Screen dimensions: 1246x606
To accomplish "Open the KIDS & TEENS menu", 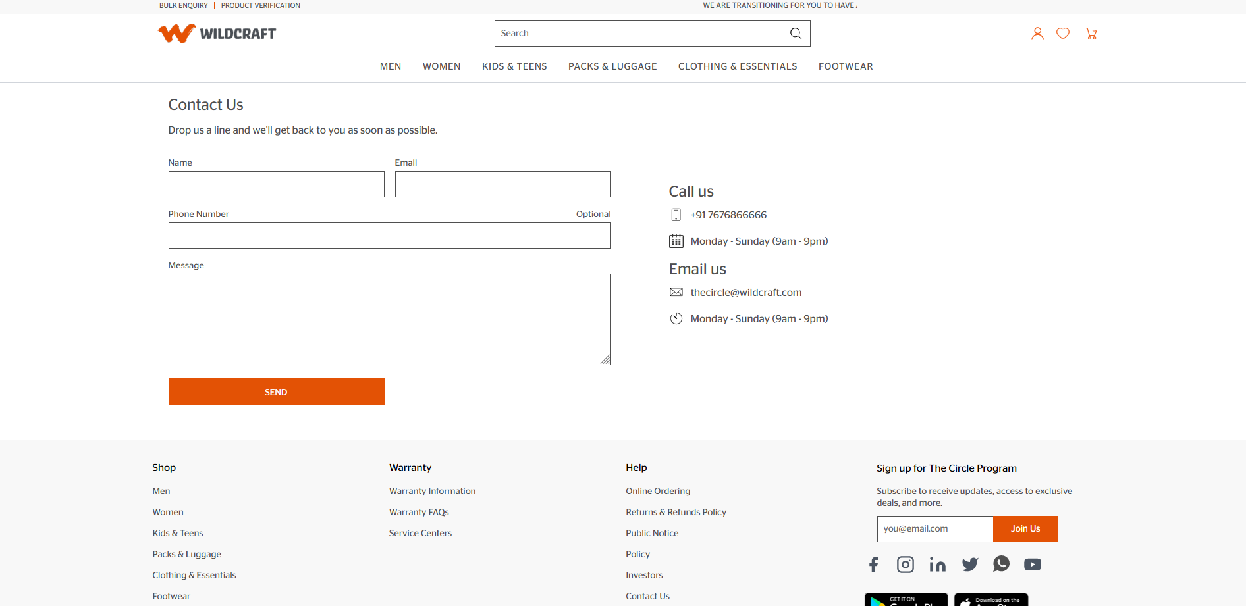I will click(514, 66).
